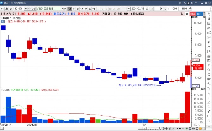Open calendar picker beside 2024/02/15
This screenshot has height=131, width=212.
(147, 9)
